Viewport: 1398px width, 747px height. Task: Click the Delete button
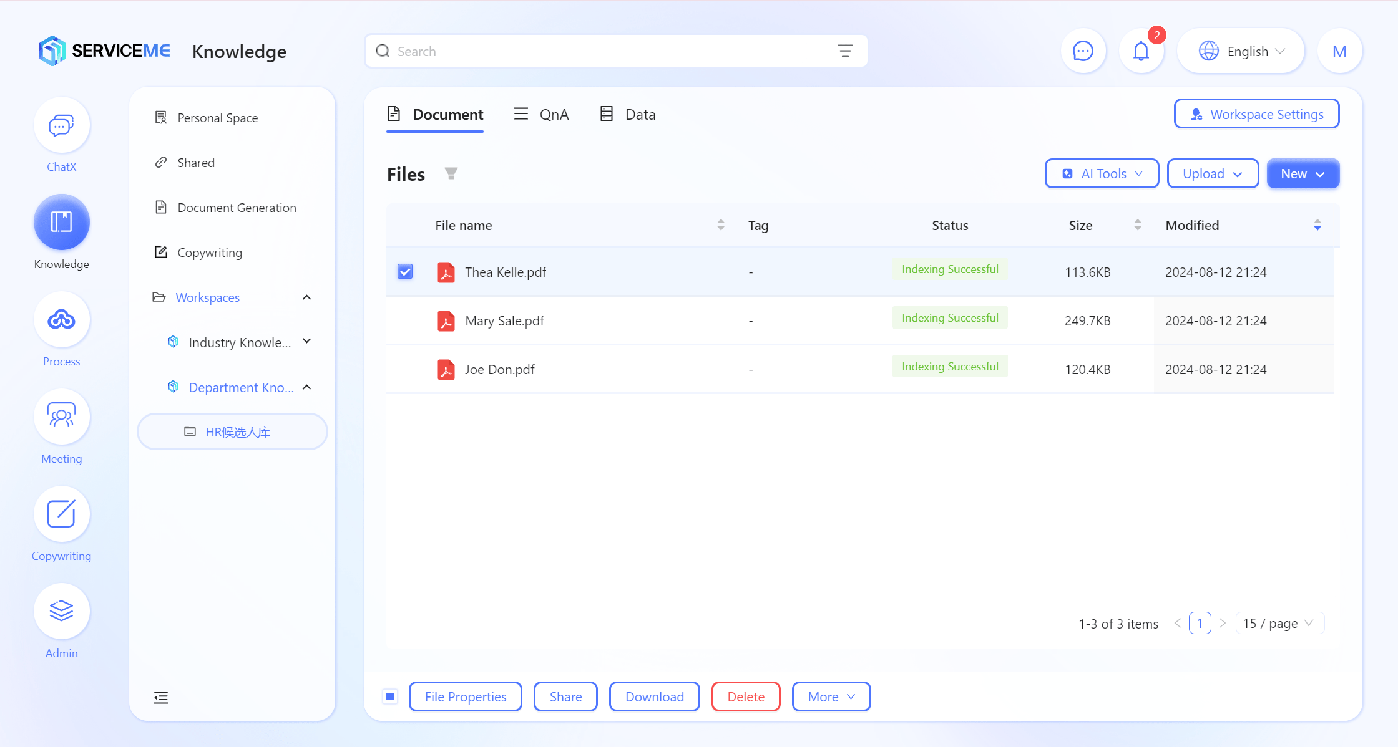point(746,696)
